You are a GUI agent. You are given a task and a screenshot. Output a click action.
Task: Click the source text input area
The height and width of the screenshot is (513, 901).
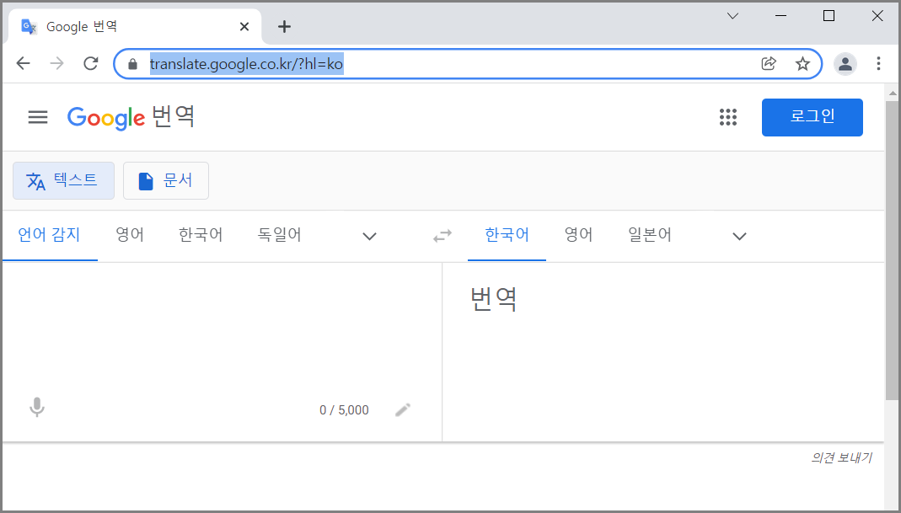[222, 328]
